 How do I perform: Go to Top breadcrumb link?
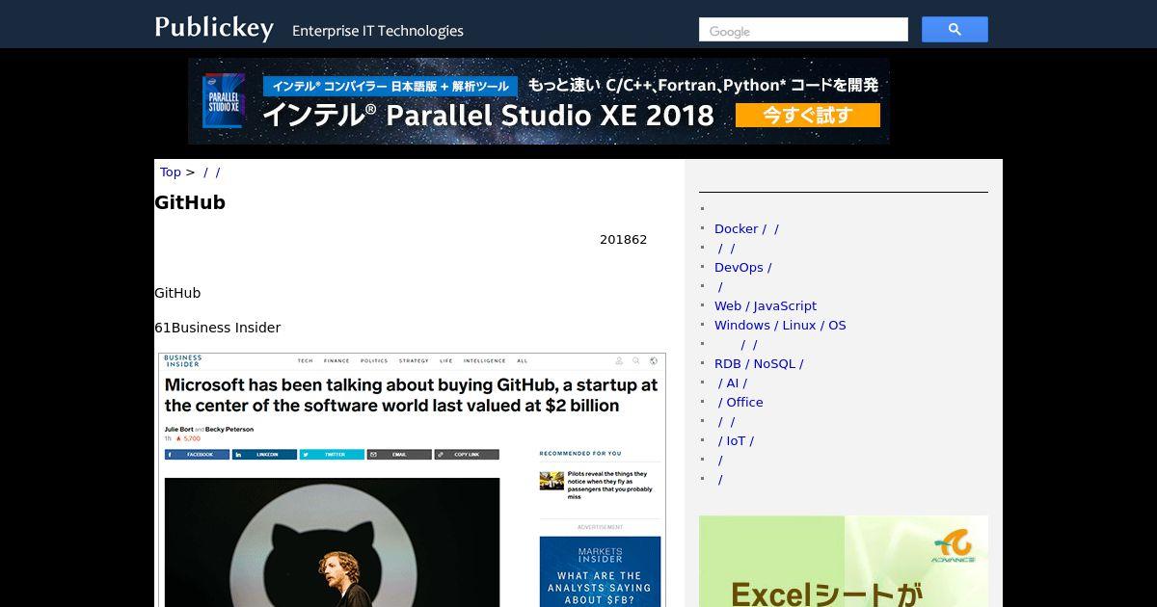170,172
